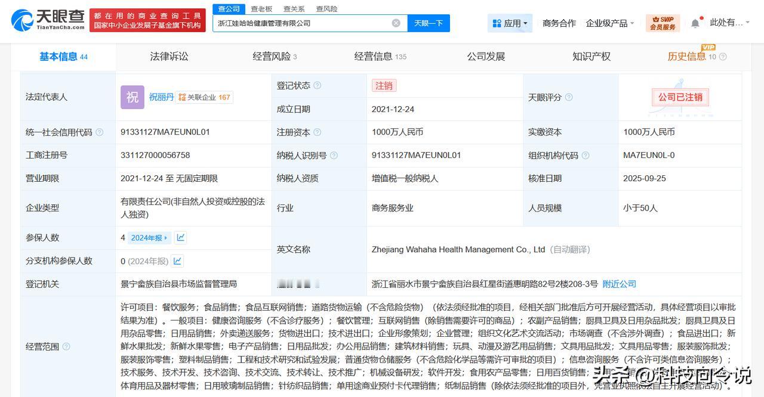Select the 经营信息 tab
The width and height of the screenshot is (764, 397).
pyautogui.click(x=380, y=57)
